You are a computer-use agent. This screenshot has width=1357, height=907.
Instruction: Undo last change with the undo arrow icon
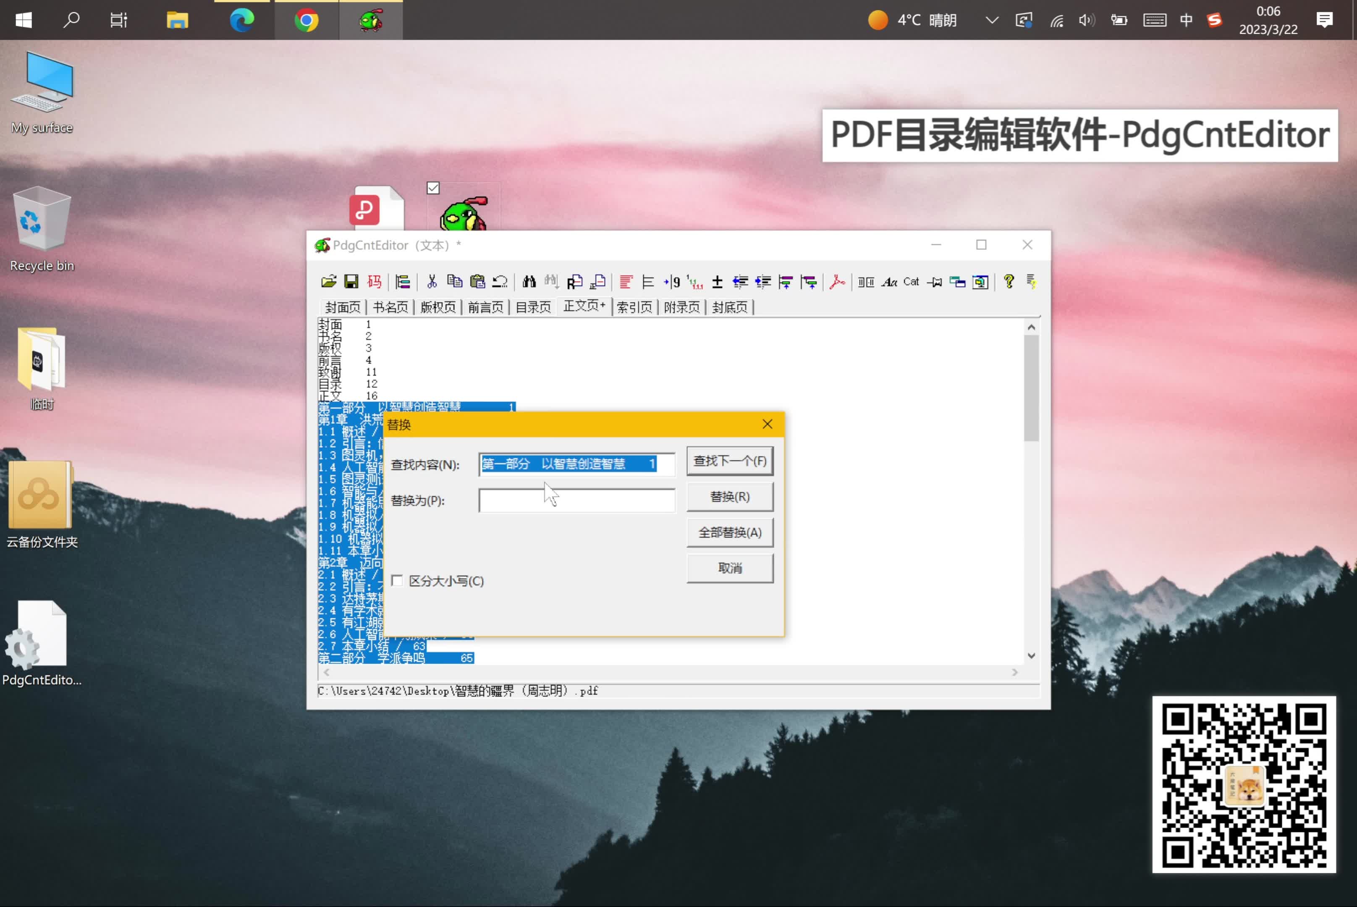tap(500, 282)
